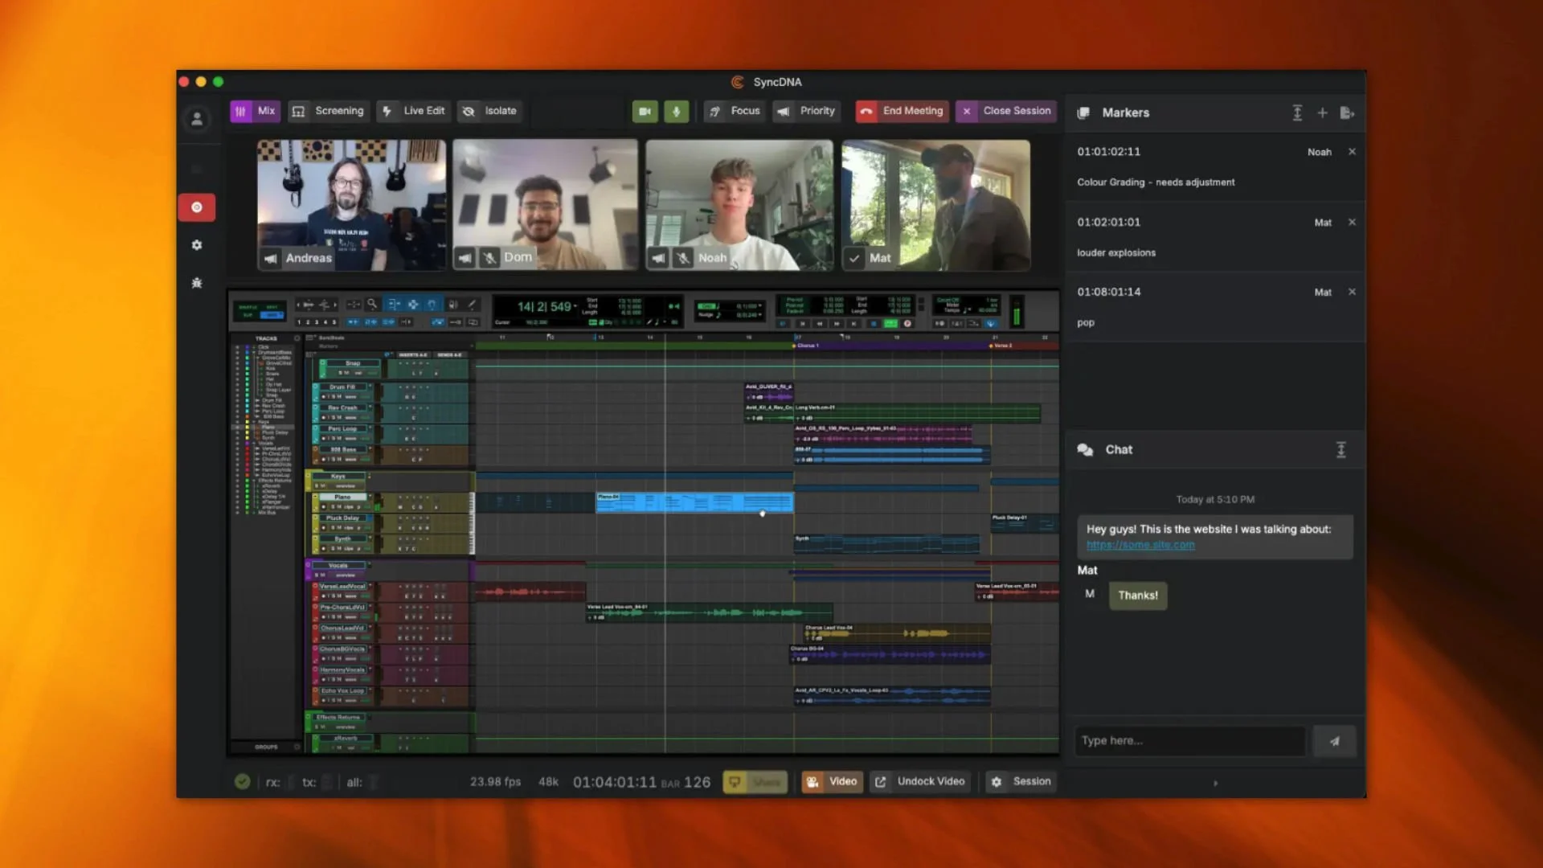Click the profile icon in the left sidebar
1543x868 pixels.
[x=197, y=120]
